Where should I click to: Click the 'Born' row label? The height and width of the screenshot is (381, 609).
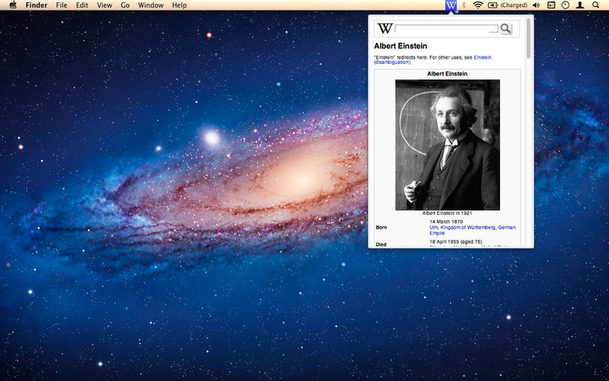click(x=381, y=227)
